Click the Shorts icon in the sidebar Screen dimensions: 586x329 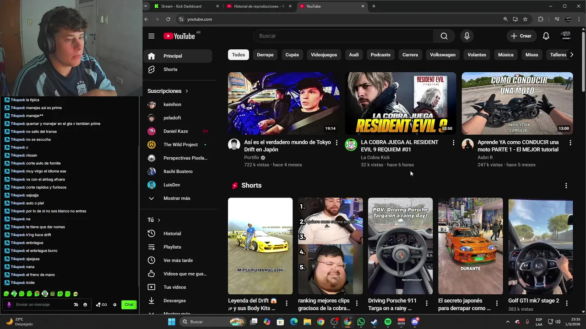click(152, 69)
